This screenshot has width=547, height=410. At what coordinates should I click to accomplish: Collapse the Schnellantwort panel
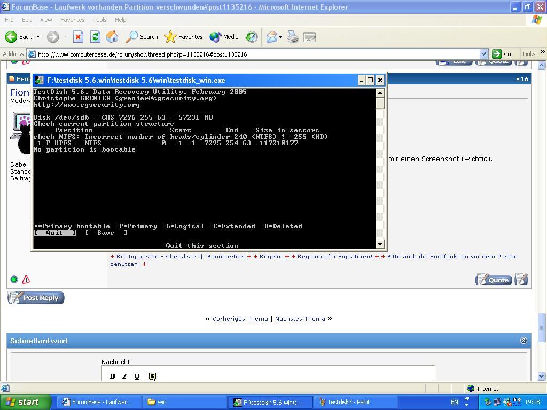523,341
